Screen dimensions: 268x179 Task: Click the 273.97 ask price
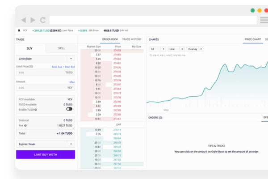[x=117, y=85]
